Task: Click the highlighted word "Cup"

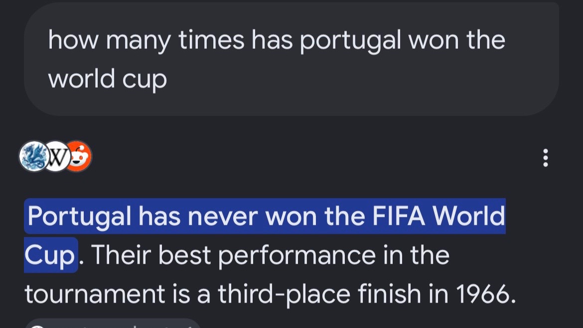Action: tap(50, 256)
